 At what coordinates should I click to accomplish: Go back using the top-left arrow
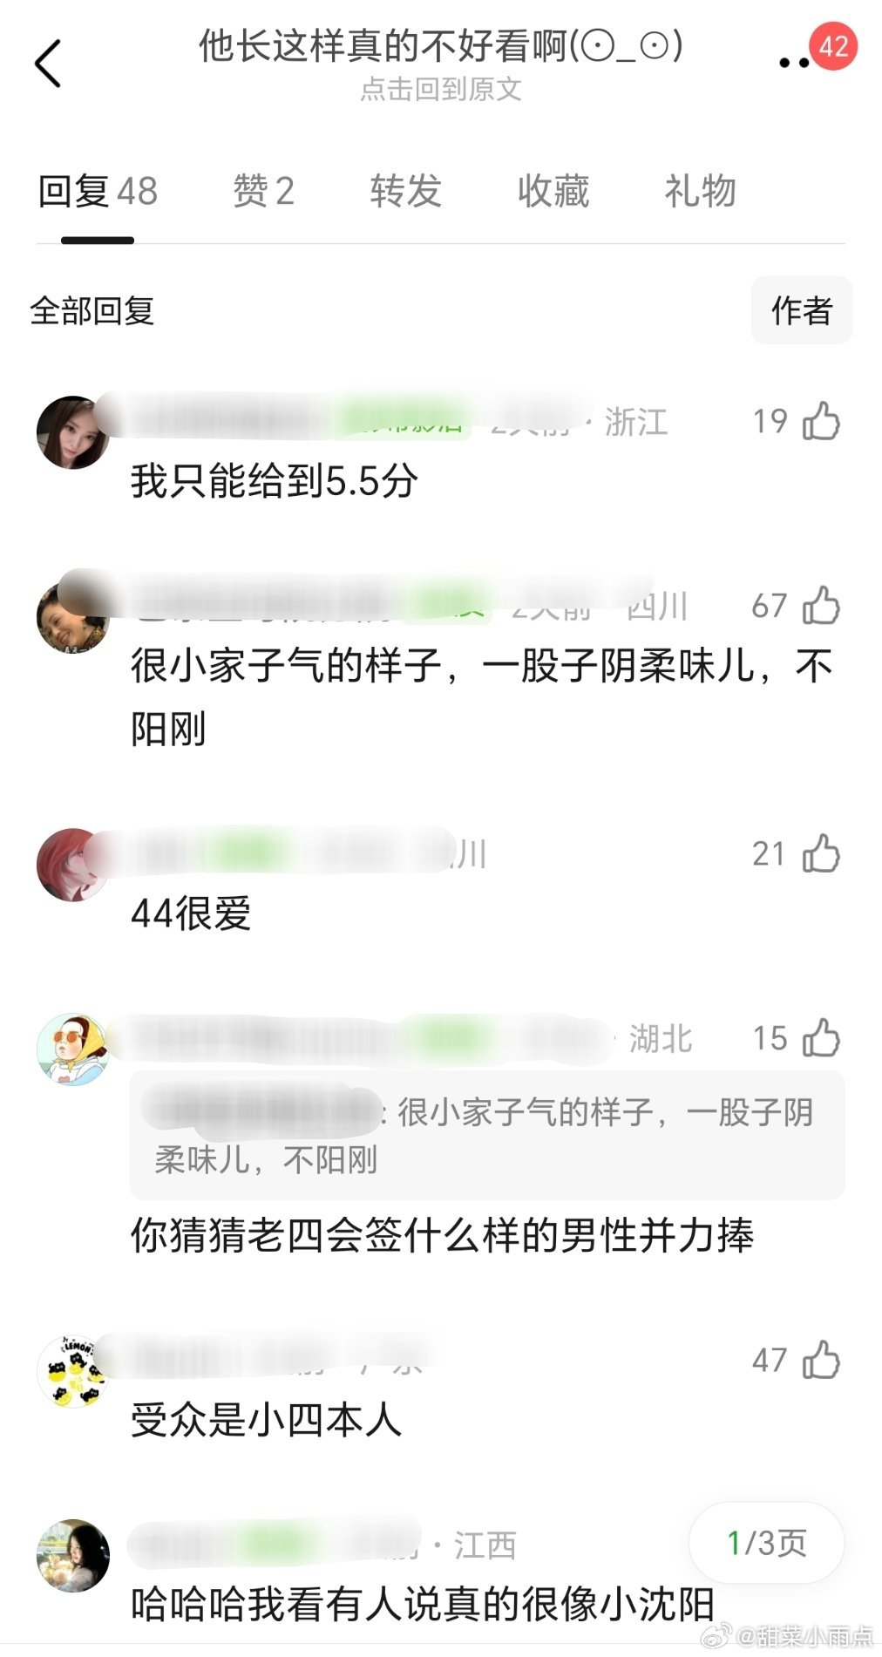[x=48, y=63]
